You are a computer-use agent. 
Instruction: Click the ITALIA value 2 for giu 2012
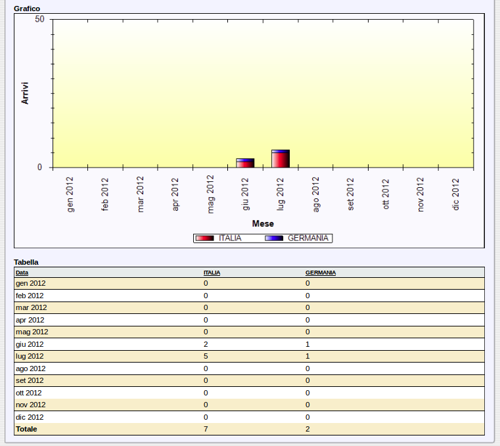tap(206, 344)
